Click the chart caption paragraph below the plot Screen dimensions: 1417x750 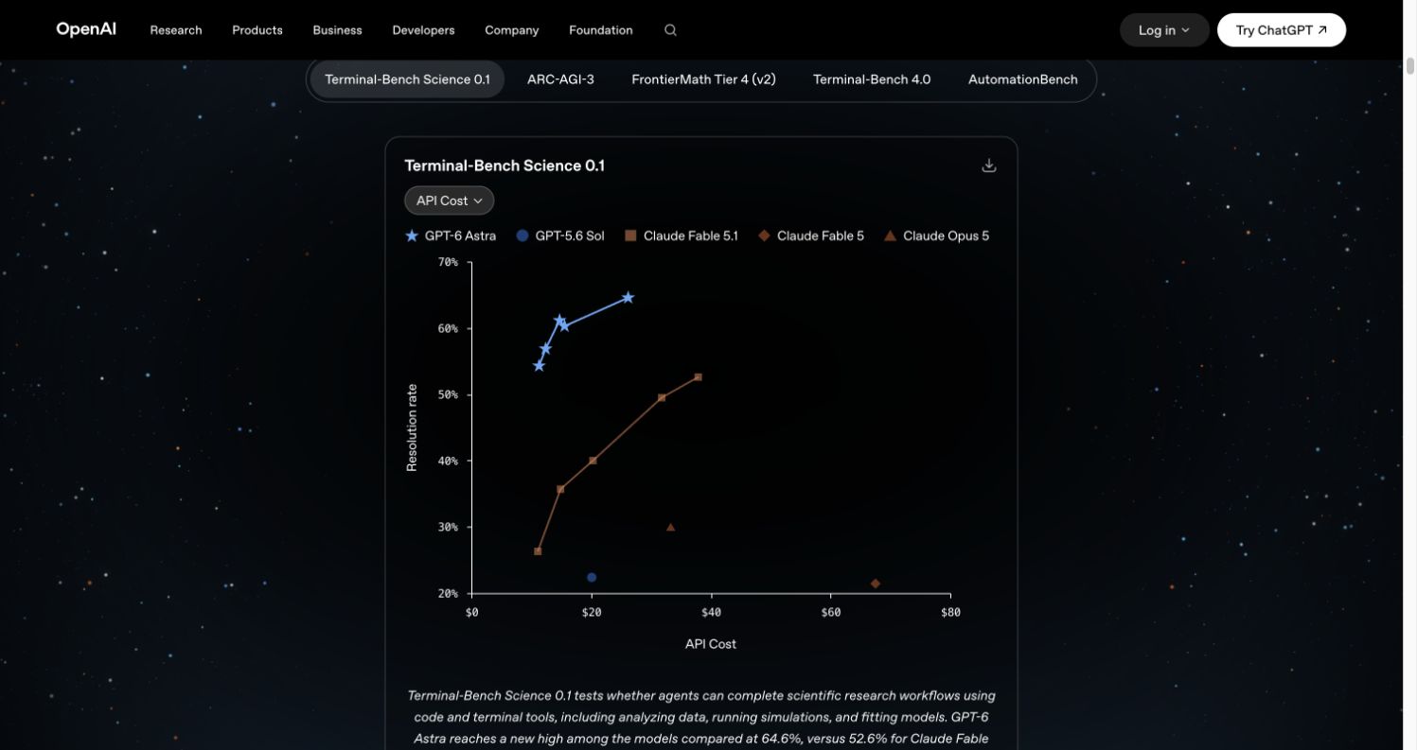click(x=701, y=718)
